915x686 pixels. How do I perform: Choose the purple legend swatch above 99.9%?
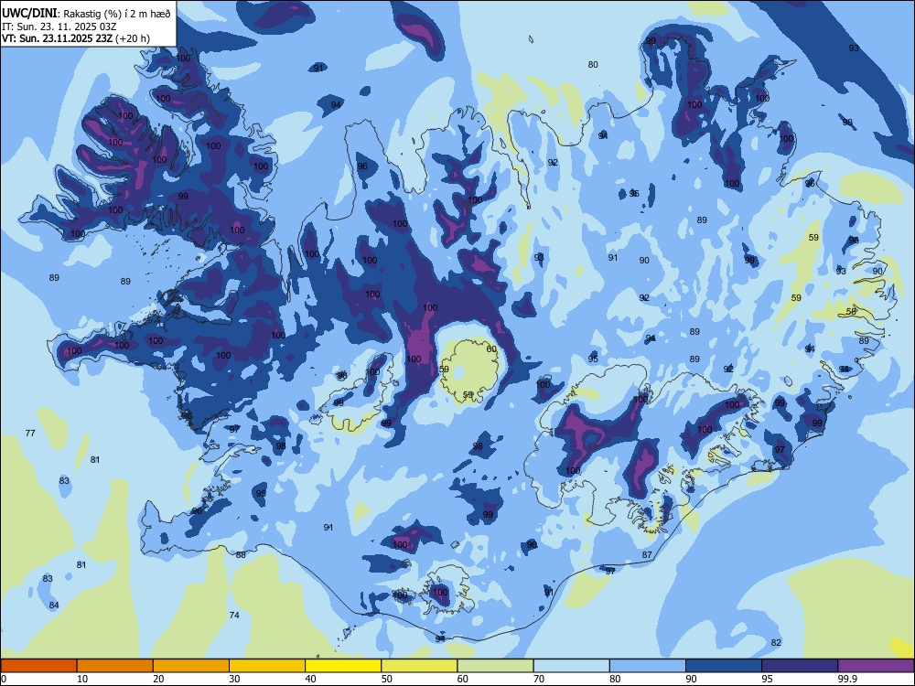pyautogui.click(x=876, y=666)
